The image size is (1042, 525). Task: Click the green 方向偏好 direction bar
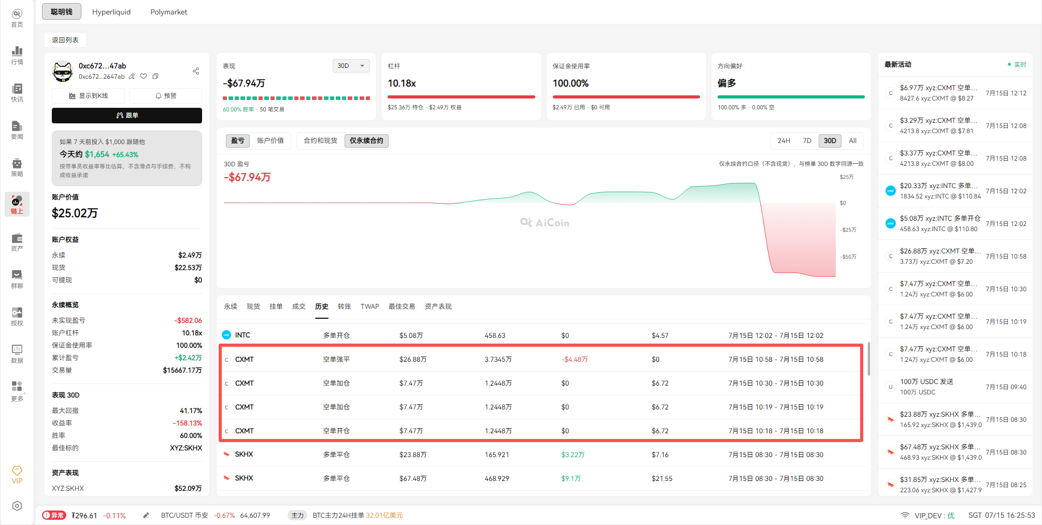tap(791, 97)
